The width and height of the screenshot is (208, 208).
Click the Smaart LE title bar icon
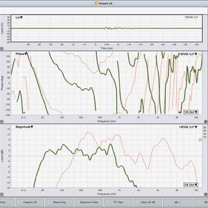[97, 3]
